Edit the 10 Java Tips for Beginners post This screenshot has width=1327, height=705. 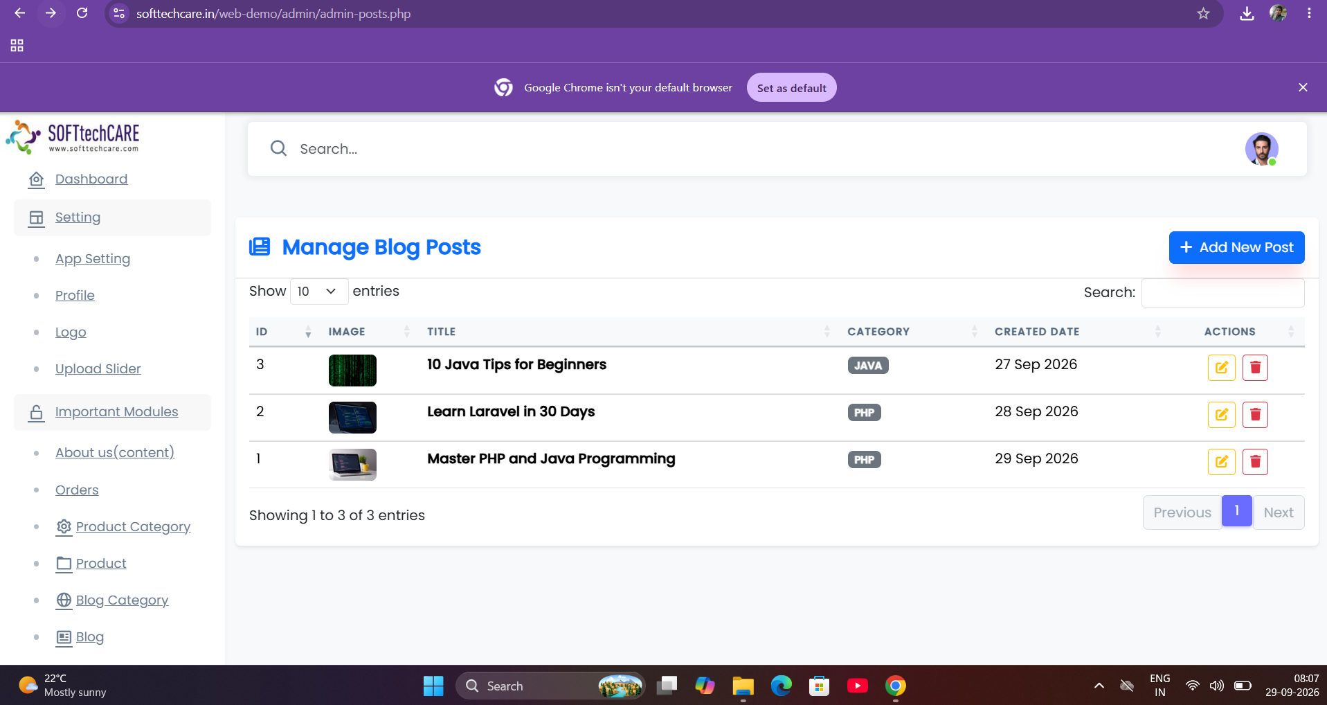[1221, 367]
